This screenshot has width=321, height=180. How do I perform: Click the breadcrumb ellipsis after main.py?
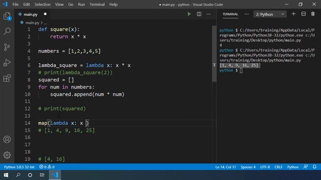pos(46,22)
